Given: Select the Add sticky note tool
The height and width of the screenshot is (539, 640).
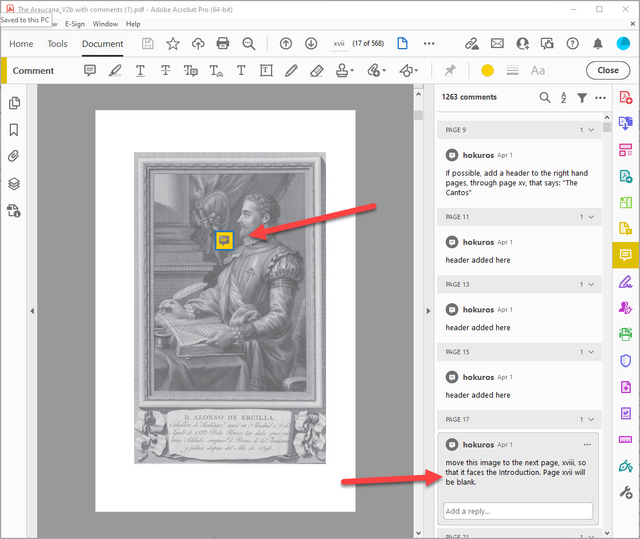Looking at the screenshot, I should [x=90, y=70].
